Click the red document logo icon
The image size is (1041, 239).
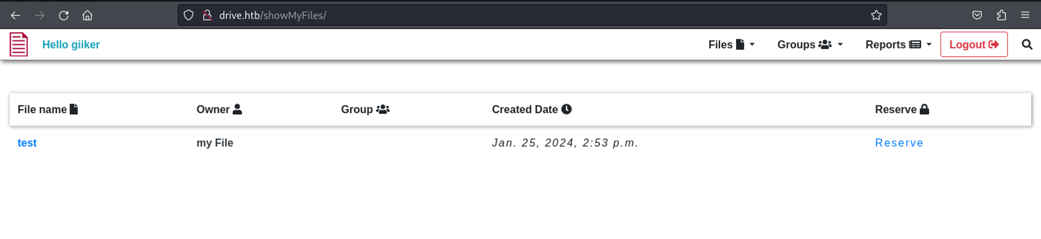point(19,44)
